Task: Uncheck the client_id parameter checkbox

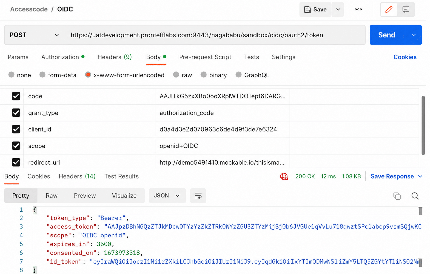Action: click(16, 129)
